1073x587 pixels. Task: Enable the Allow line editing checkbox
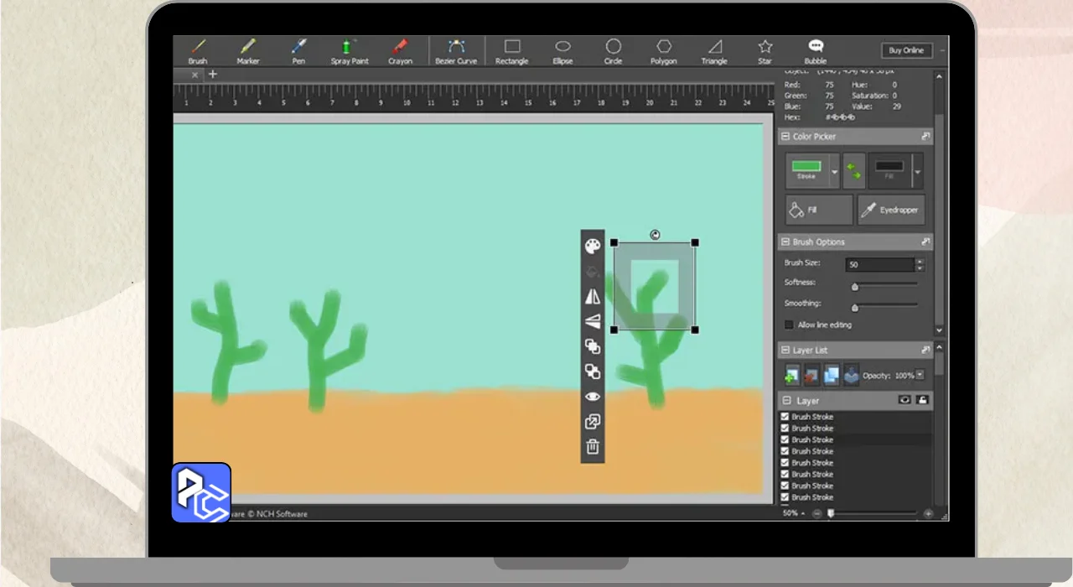789,325
